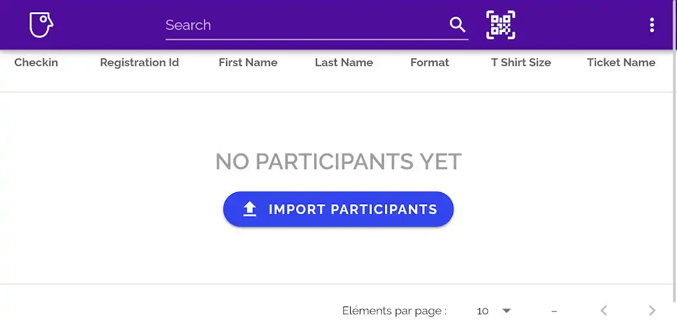This screenshot has width=677, height=320.
Task: Go to next page of results
Action: (652, 310)
